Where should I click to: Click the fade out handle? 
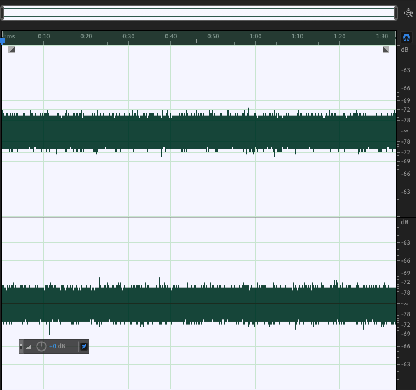[386, 50]
